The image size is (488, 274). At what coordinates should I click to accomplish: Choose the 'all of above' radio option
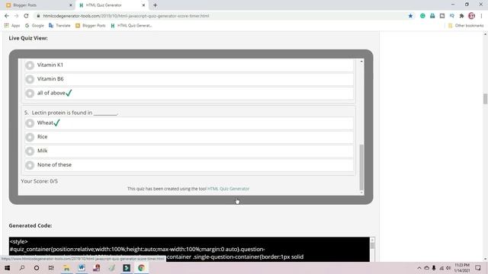[30, 93]
